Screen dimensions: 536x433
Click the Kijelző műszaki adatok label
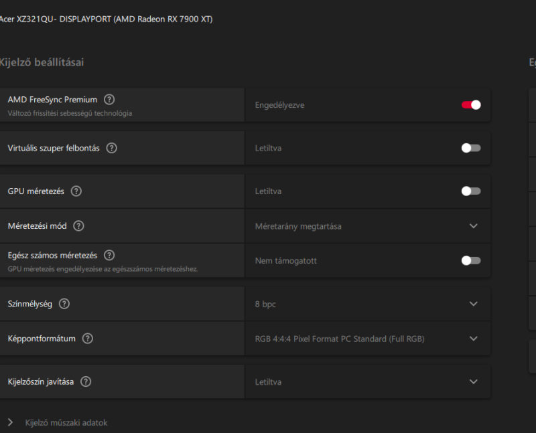[x=66, y=422]
